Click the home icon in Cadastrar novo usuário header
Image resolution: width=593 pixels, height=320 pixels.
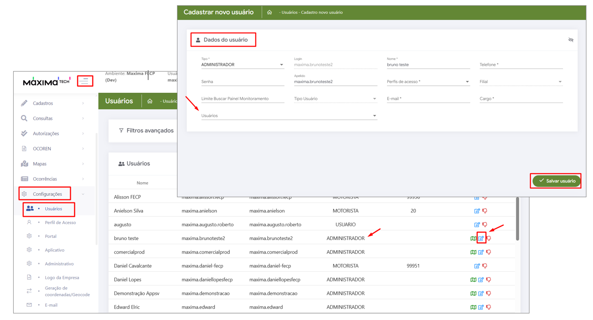tap(269, 12)
